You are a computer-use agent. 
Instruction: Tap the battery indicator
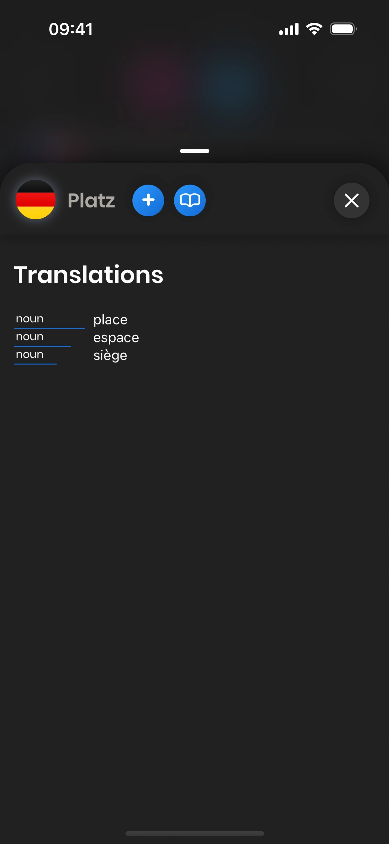(x=343, y=29)
